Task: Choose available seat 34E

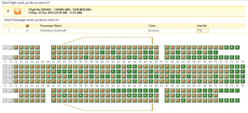Action: tap(70, 76)
